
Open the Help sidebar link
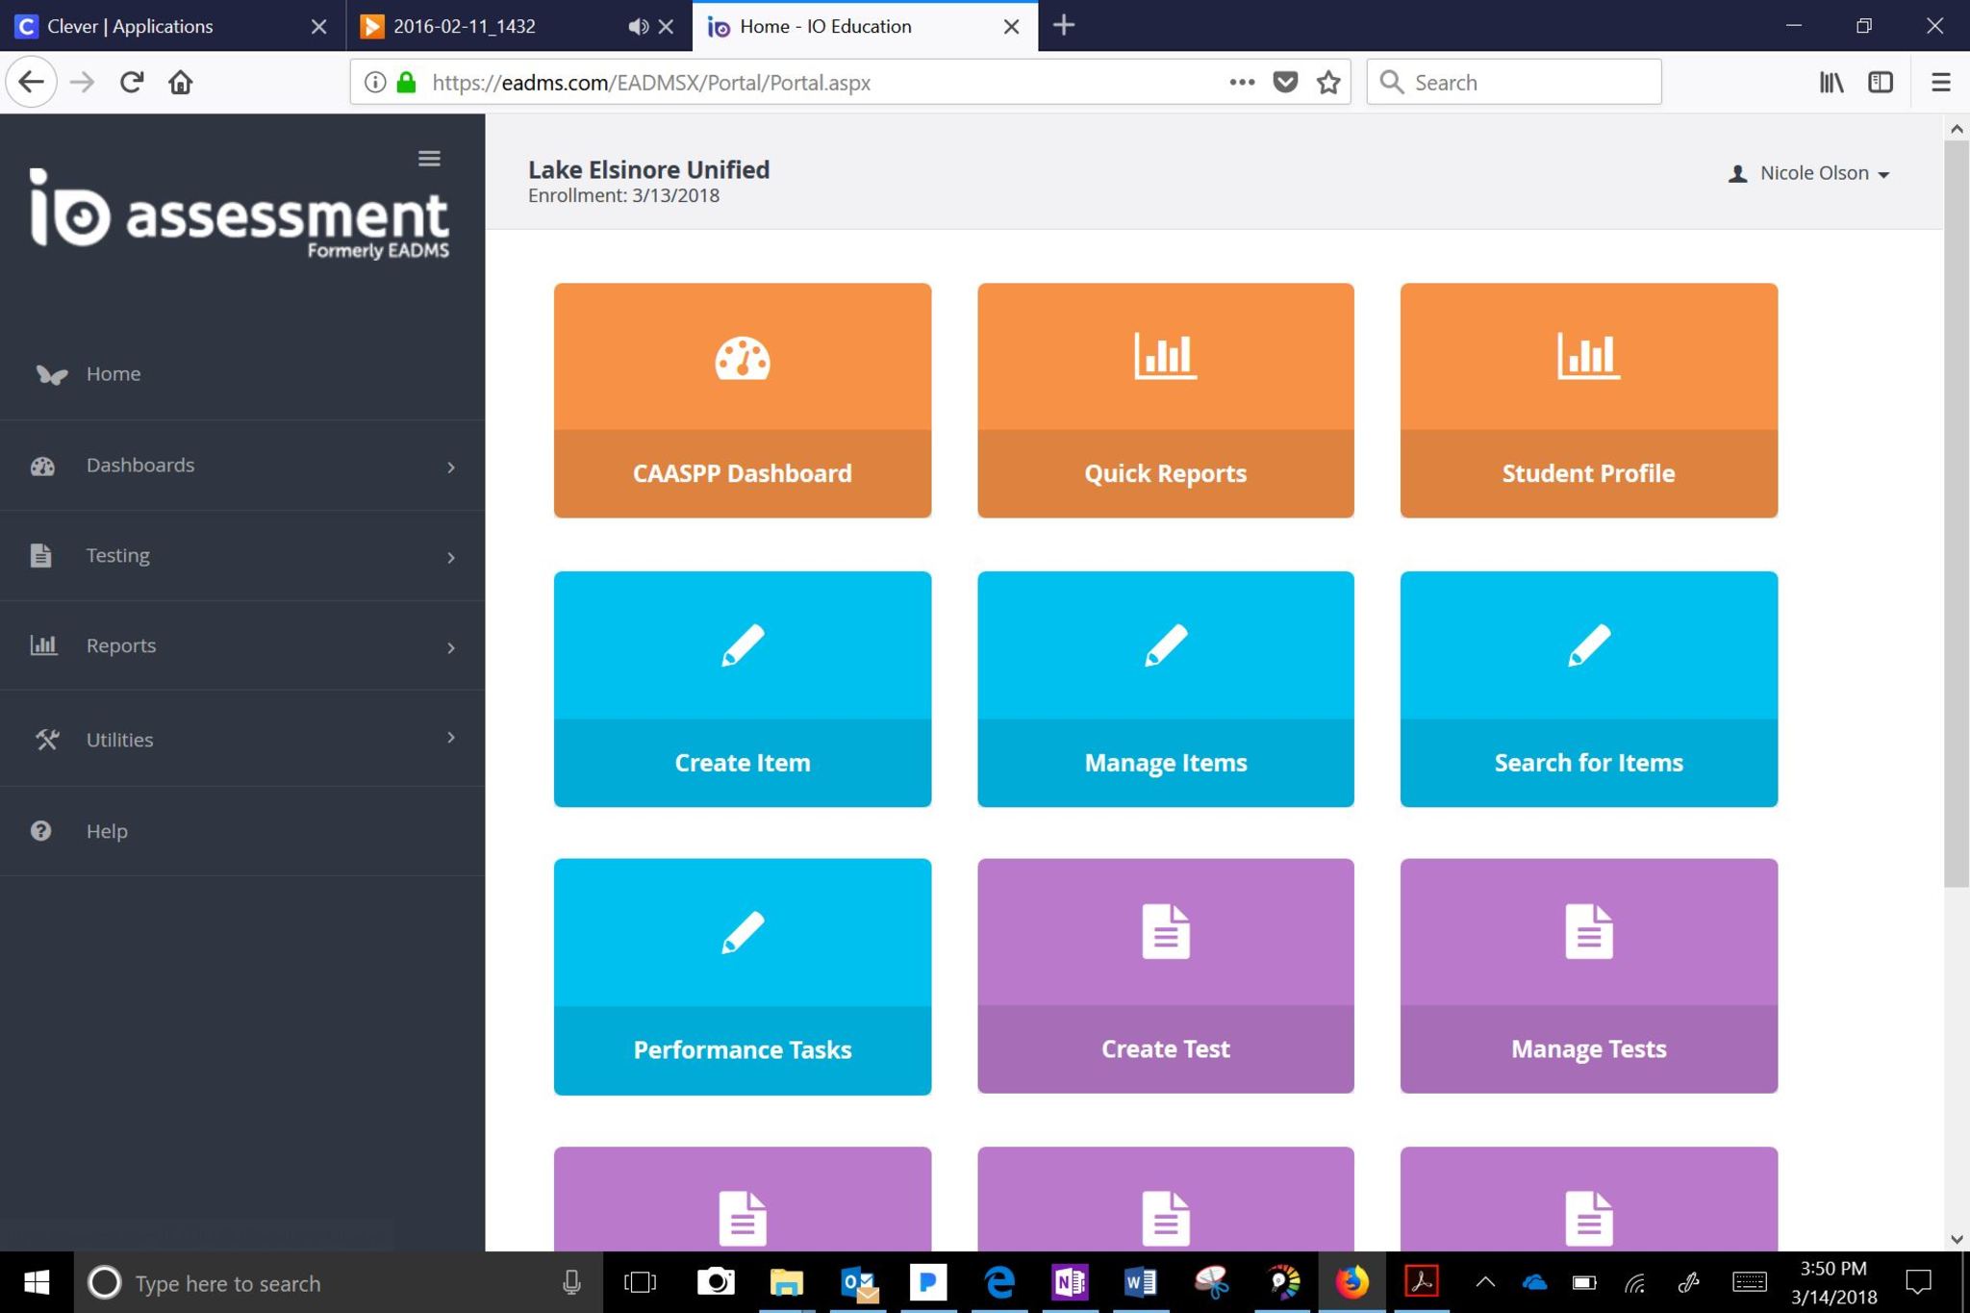106,831
